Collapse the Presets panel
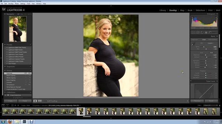The image size is (222, 124). pyautogui.click(x=5, y=45)
